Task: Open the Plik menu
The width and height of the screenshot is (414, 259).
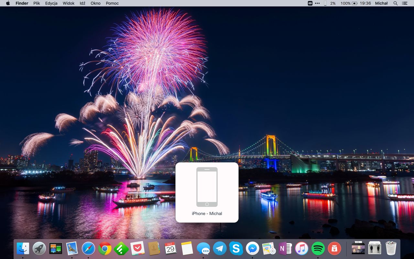Action: pyautogui.click(x=37, y=3)
